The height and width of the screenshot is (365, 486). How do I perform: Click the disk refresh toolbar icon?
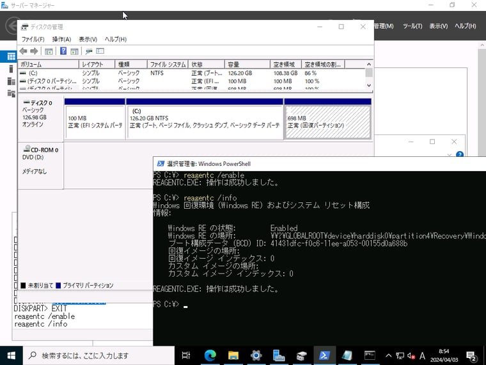[89, 51]
